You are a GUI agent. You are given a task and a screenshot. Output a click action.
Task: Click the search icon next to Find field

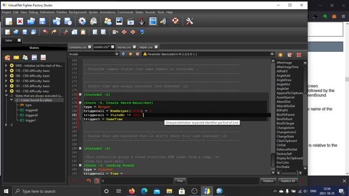pos(97,181)
